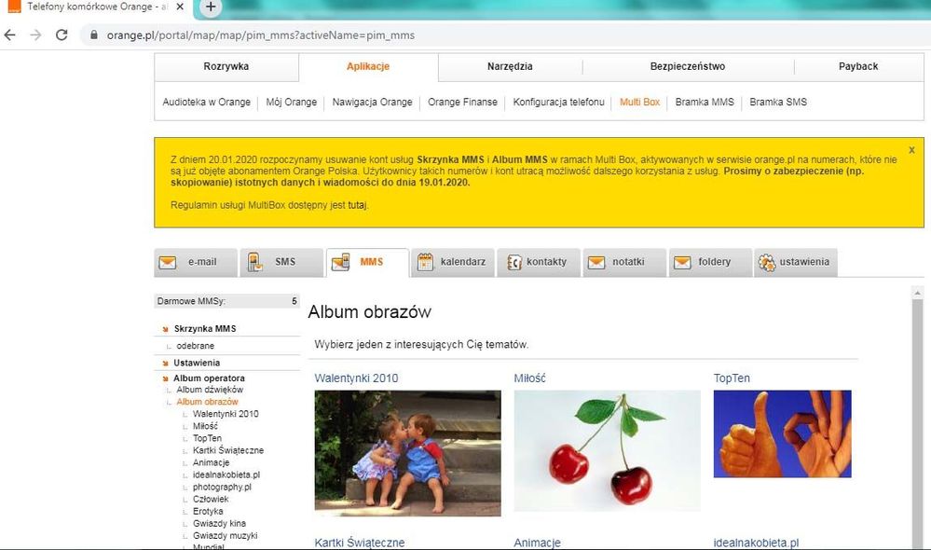Viewport: 931px width, 550px height.
Task: Open Walentynki 2010 in sidebar tree
Action: pos(226,414)
